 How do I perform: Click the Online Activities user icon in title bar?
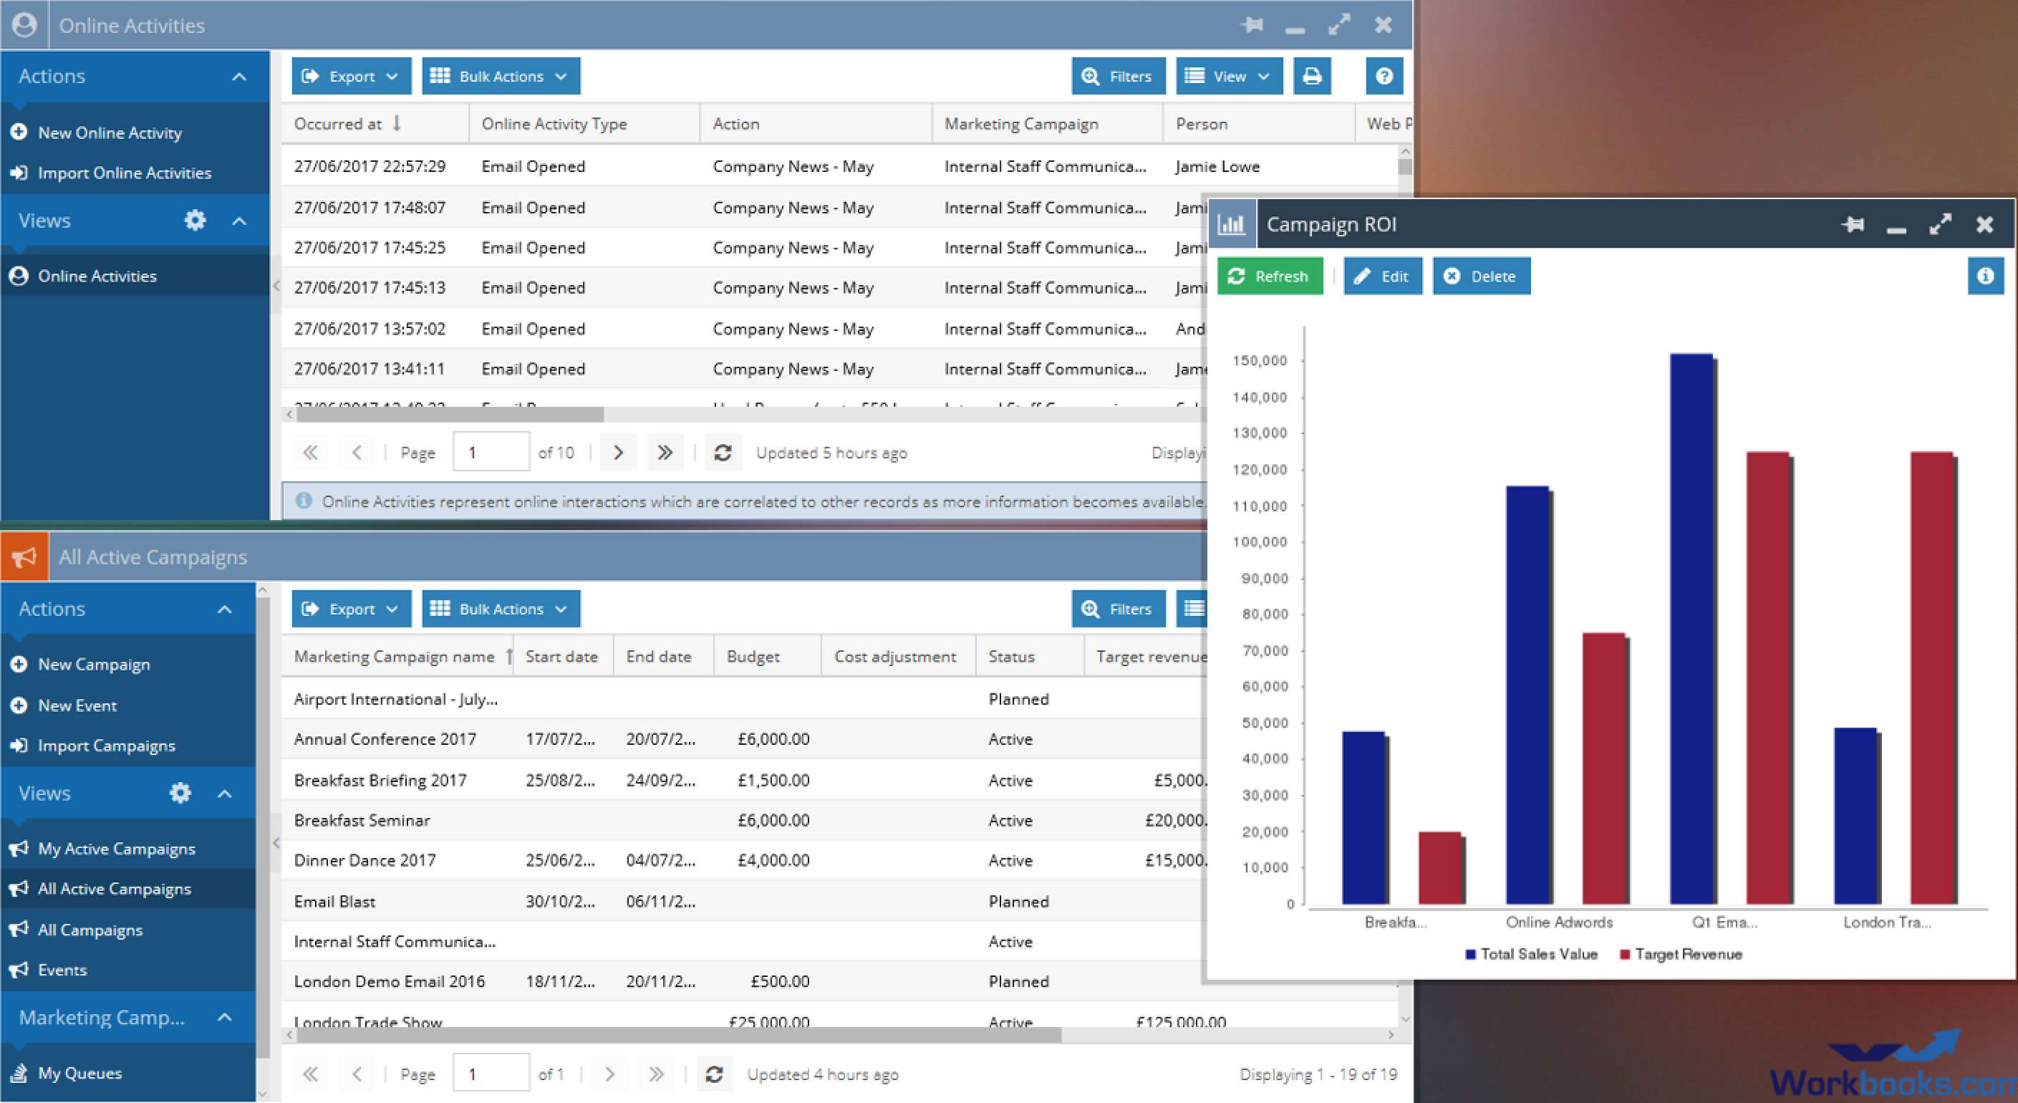point(24,25)
